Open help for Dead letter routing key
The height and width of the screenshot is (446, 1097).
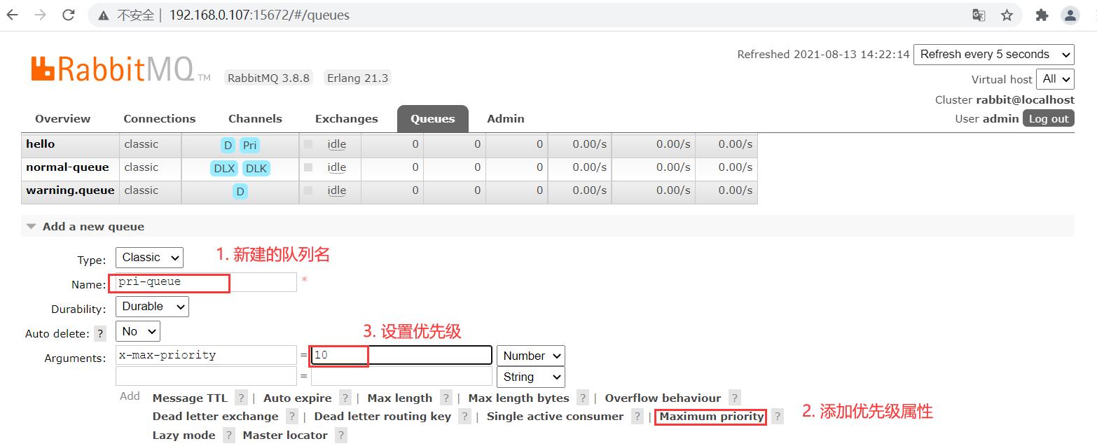(x=464, y=416)
